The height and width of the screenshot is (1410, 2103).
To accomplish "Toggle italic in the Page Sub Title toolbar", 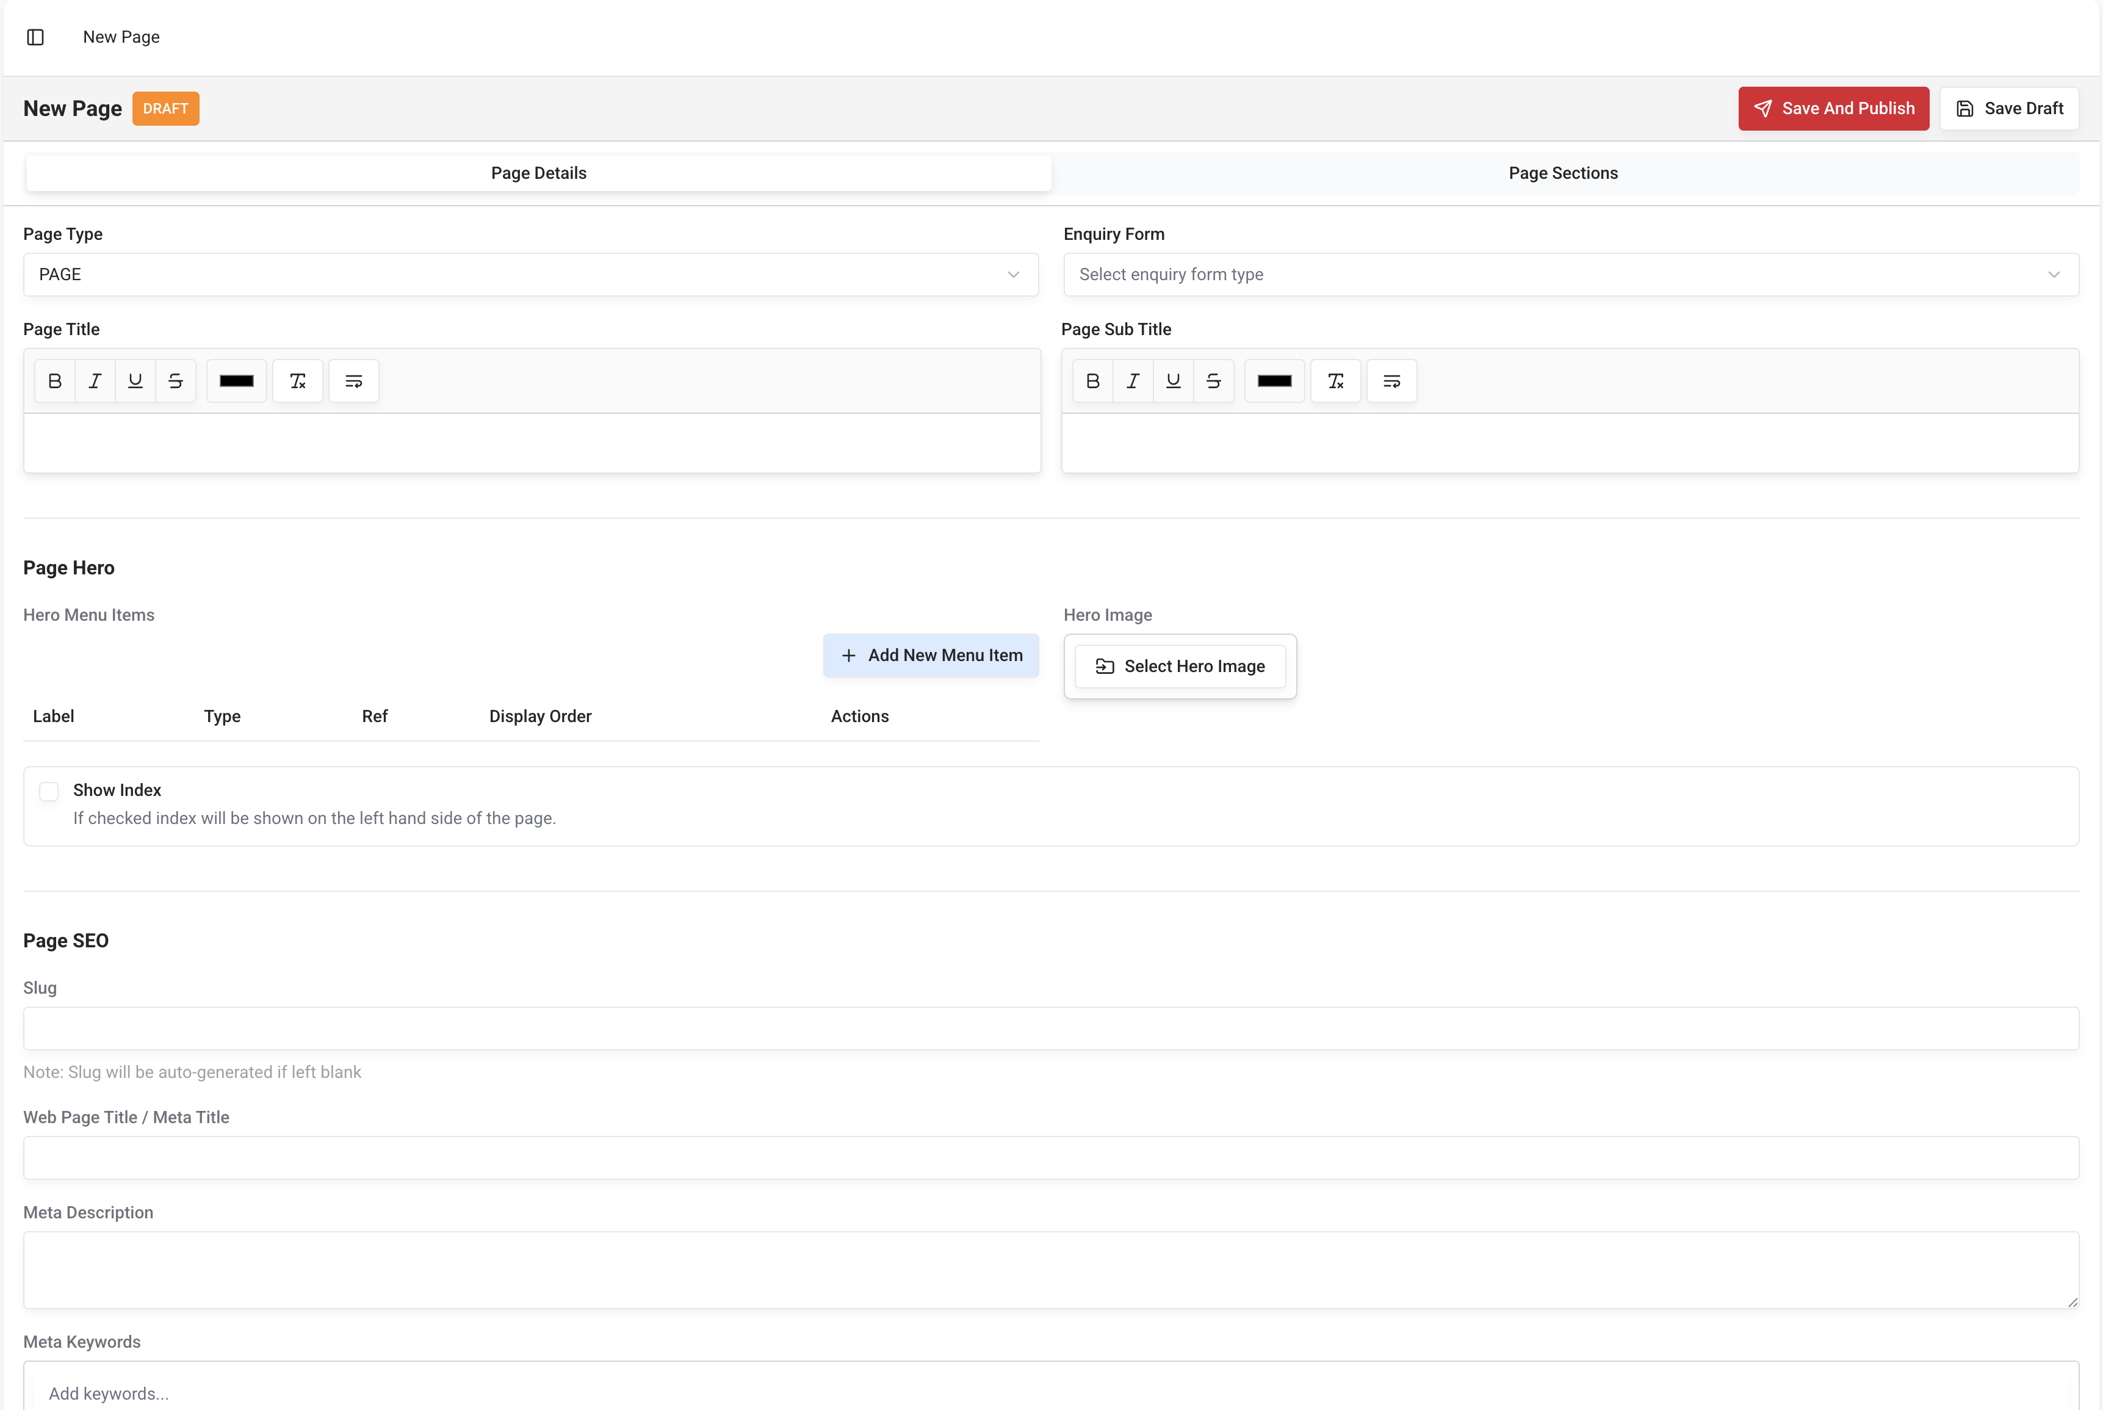I will (1132, 380).
